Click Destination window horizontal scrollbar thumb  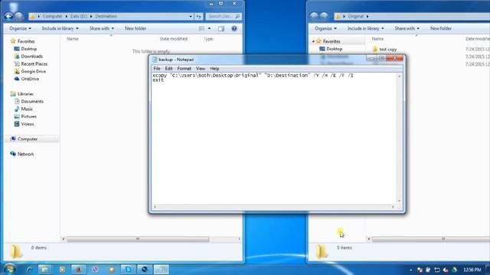tap(138, 239)
